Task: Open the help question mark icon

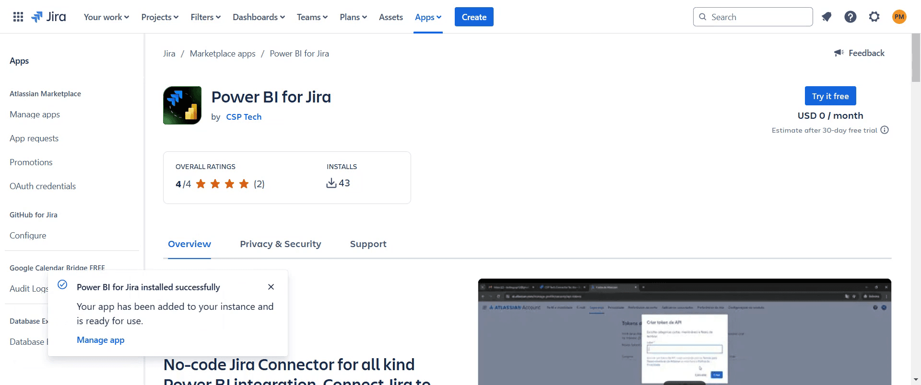Action: click(850, 17)
